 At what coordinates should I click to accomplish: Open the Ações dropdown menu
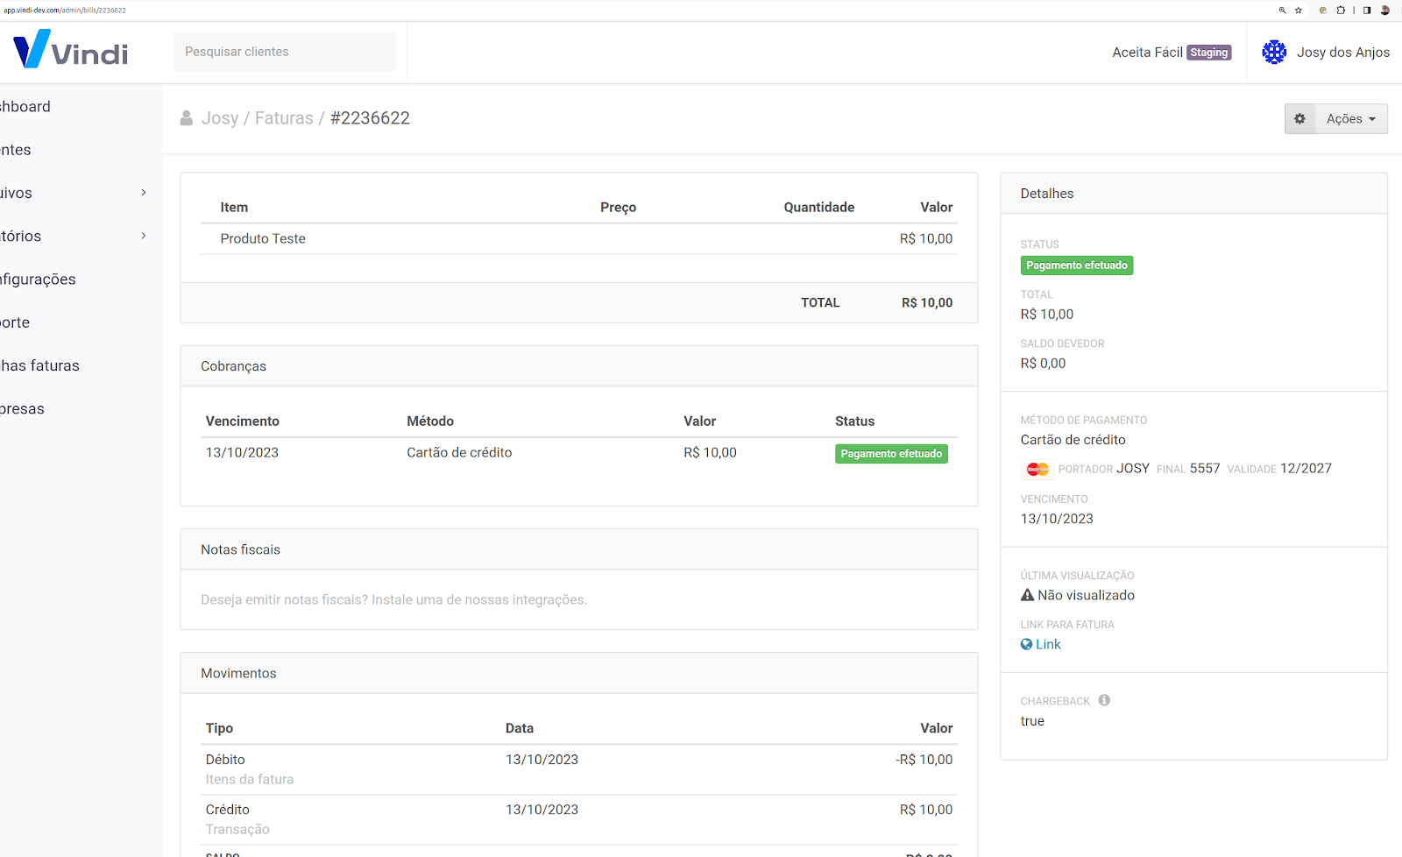tap(1350, 118)
